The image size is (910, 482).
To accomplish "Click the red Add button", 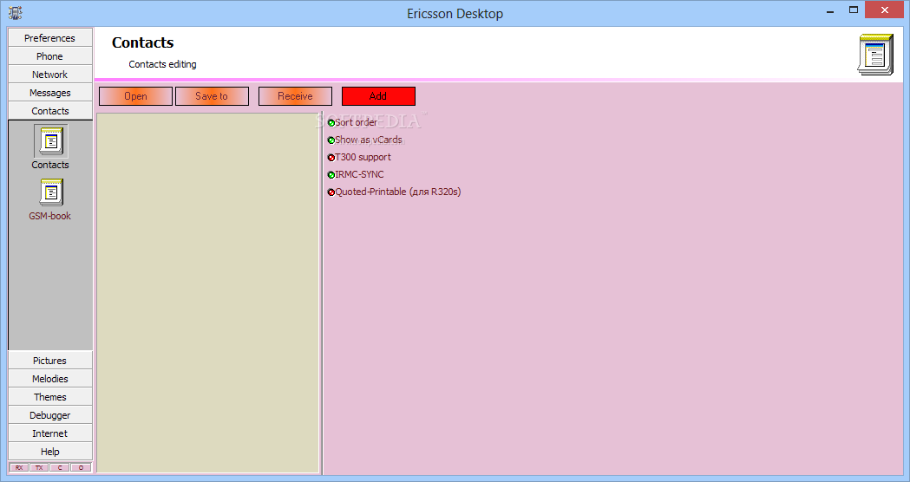I will click(378, 96).
